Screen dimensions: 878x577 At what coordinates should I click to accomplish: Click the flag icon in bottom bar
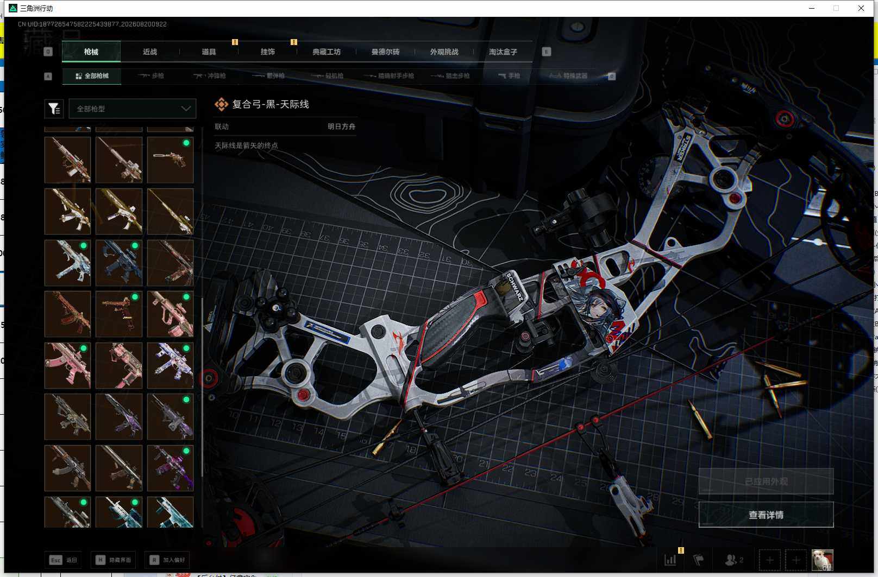click(699, 560)
